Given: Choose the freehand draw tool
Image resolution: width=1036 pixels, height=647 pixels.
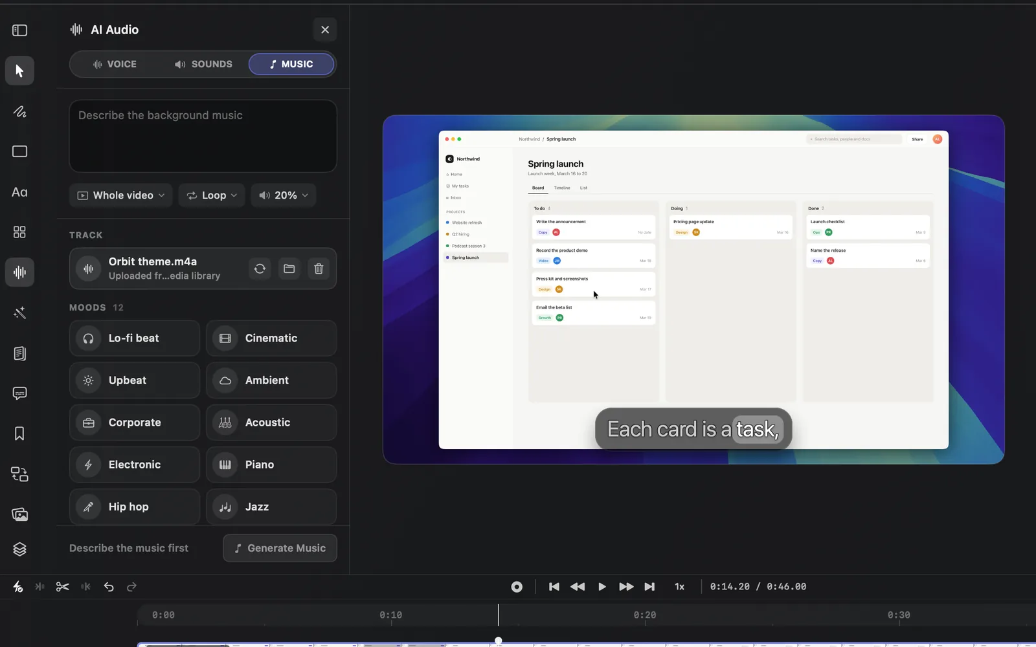Looking at the screenshot, I should point(19,111).
